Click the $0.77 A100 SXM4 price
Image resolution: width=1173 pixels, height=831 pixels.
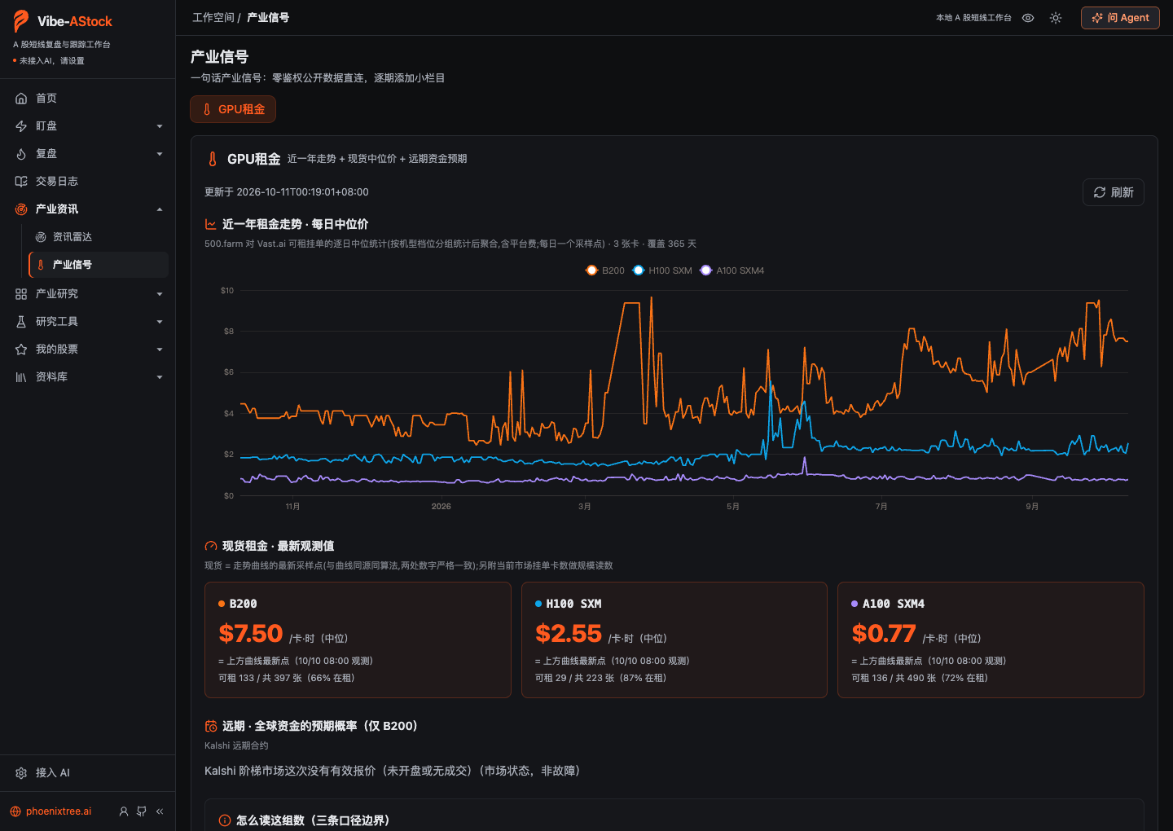pos(884,634)
